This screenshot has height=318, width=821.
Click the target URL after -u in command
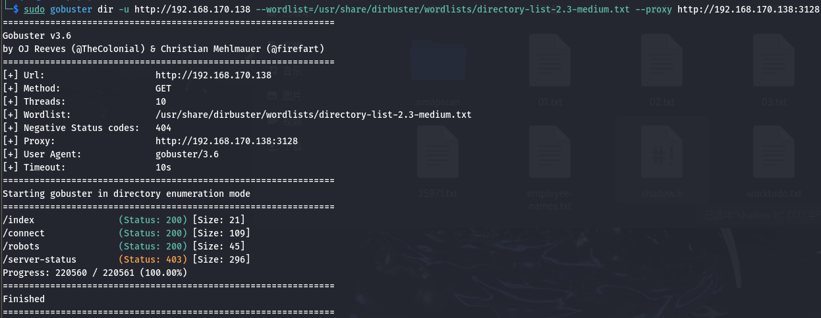[192, 10]
